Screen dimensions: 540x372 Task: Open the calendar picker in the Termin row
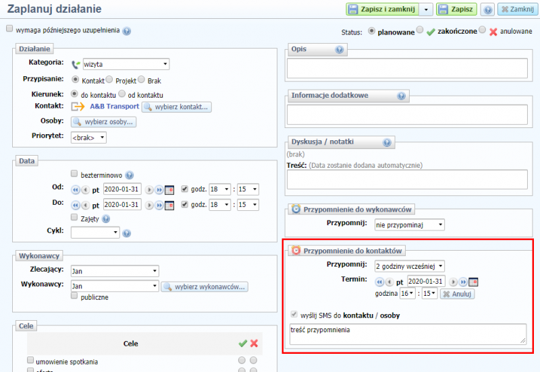473,282
